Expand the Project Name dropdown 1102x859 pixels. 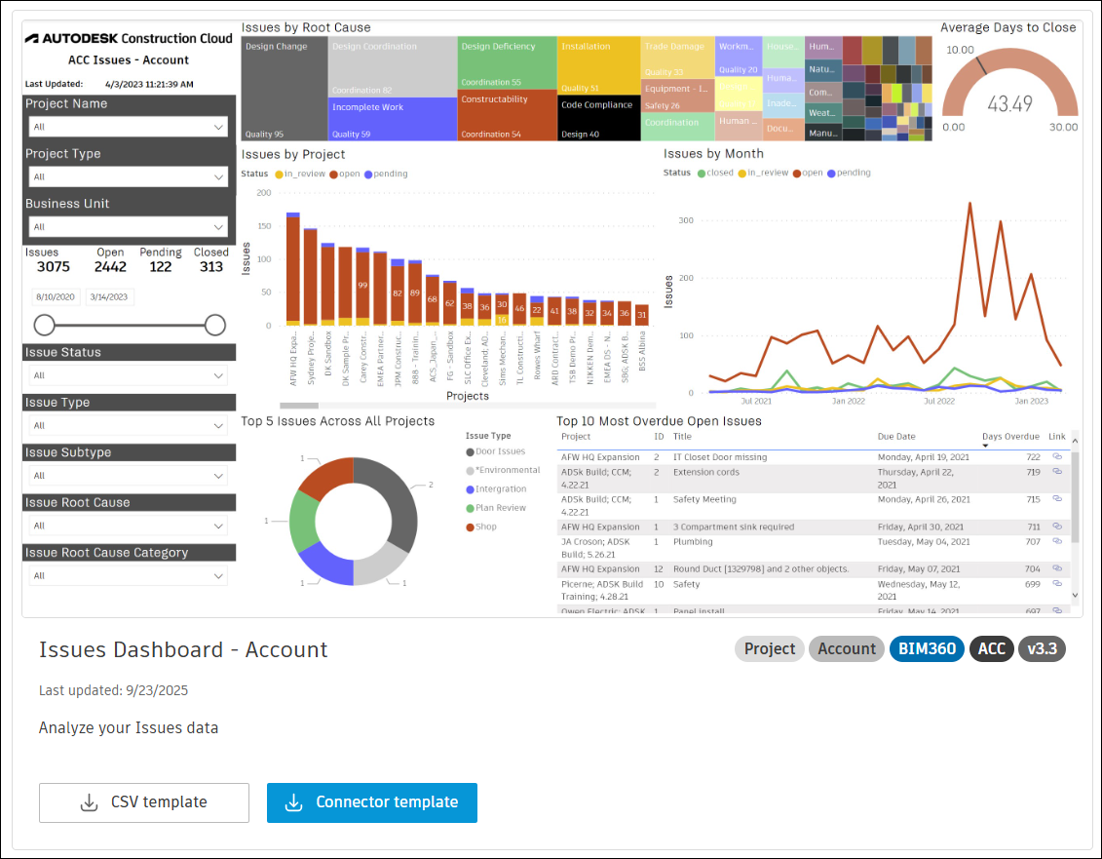(x=129, y=127)
